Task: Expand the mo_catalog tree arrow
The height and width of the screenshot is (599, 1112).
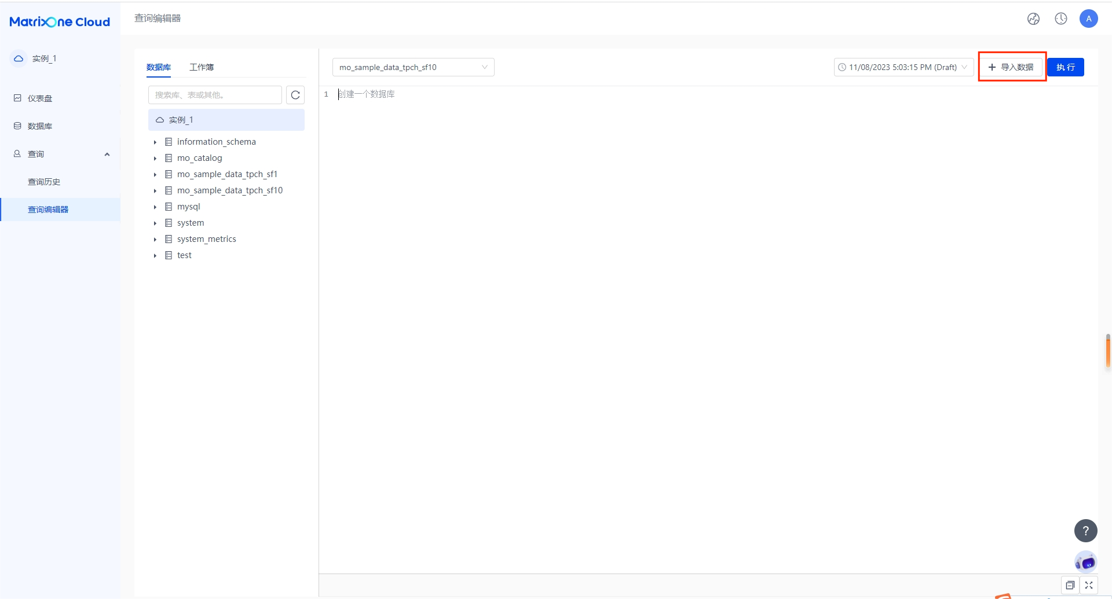Action: coord(155,159)
